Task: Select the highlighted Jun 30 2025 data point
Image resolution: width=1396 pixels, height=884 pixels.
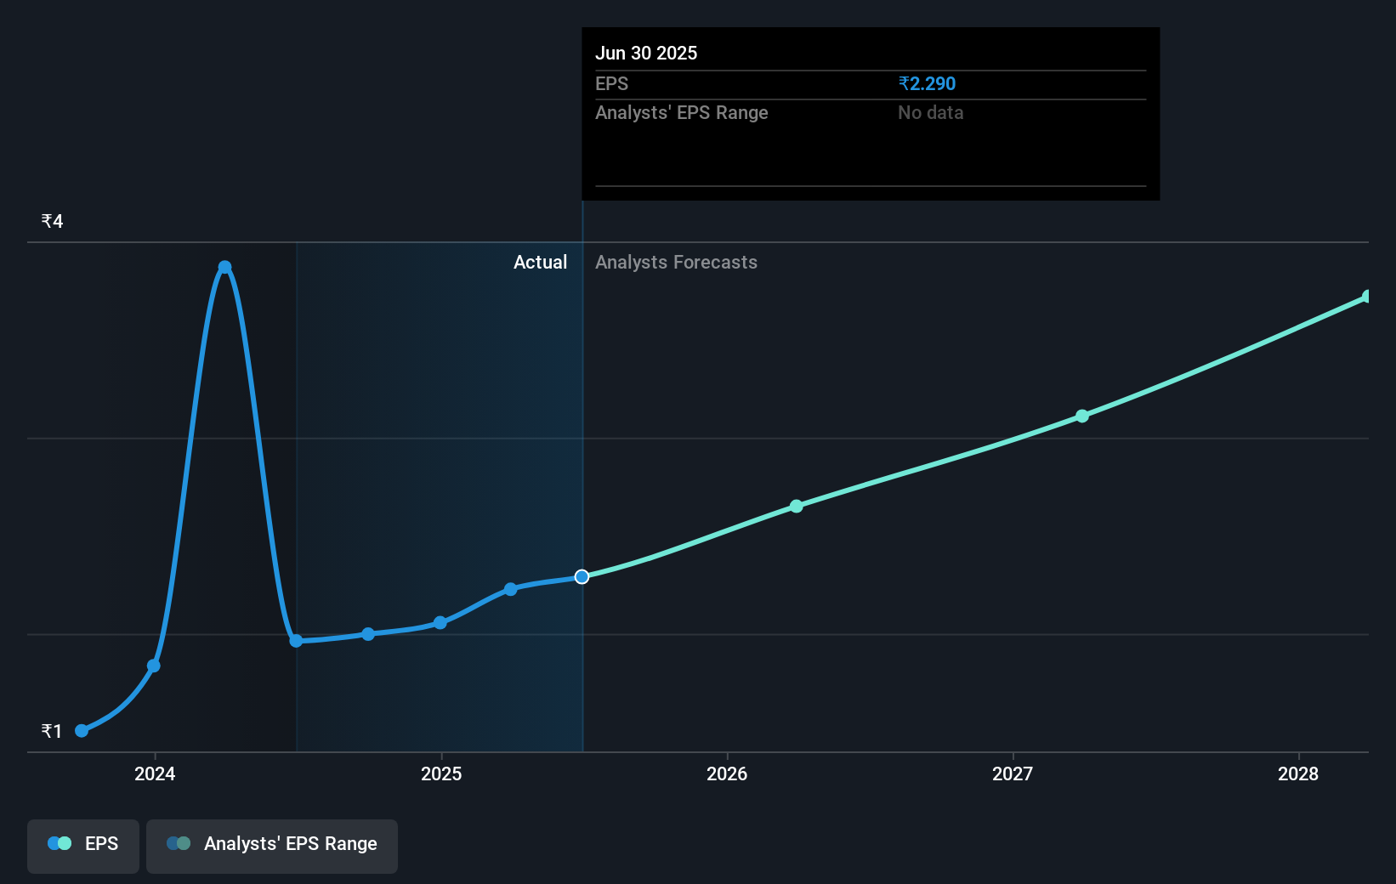Action: point(582,576)
